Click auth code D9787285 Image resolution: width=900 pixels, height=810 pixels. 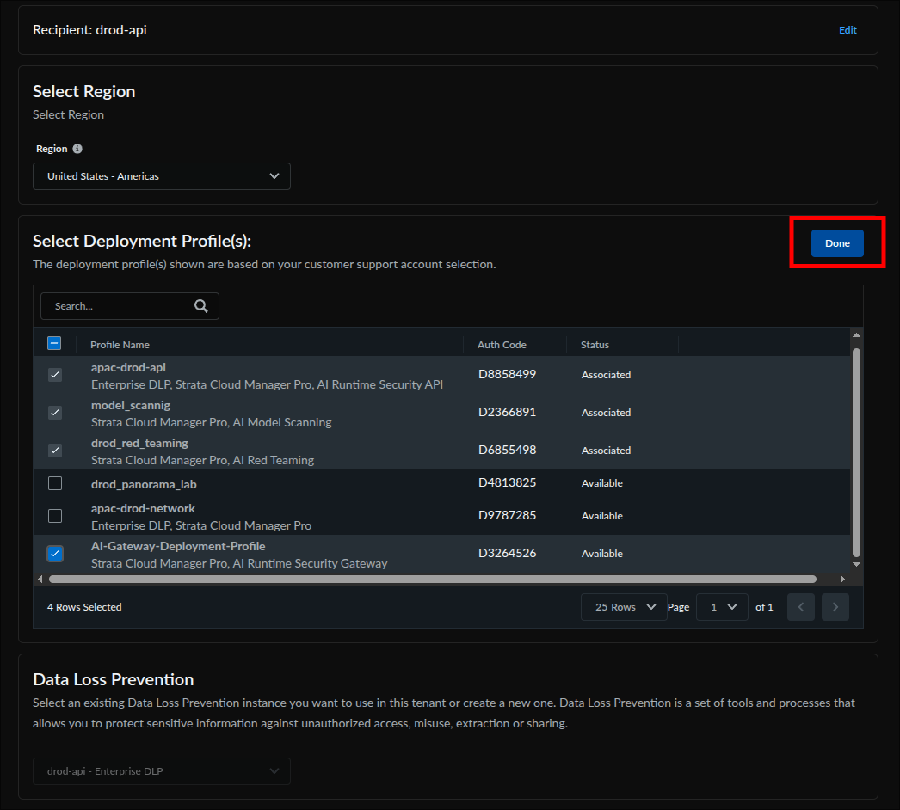(508, 515)
